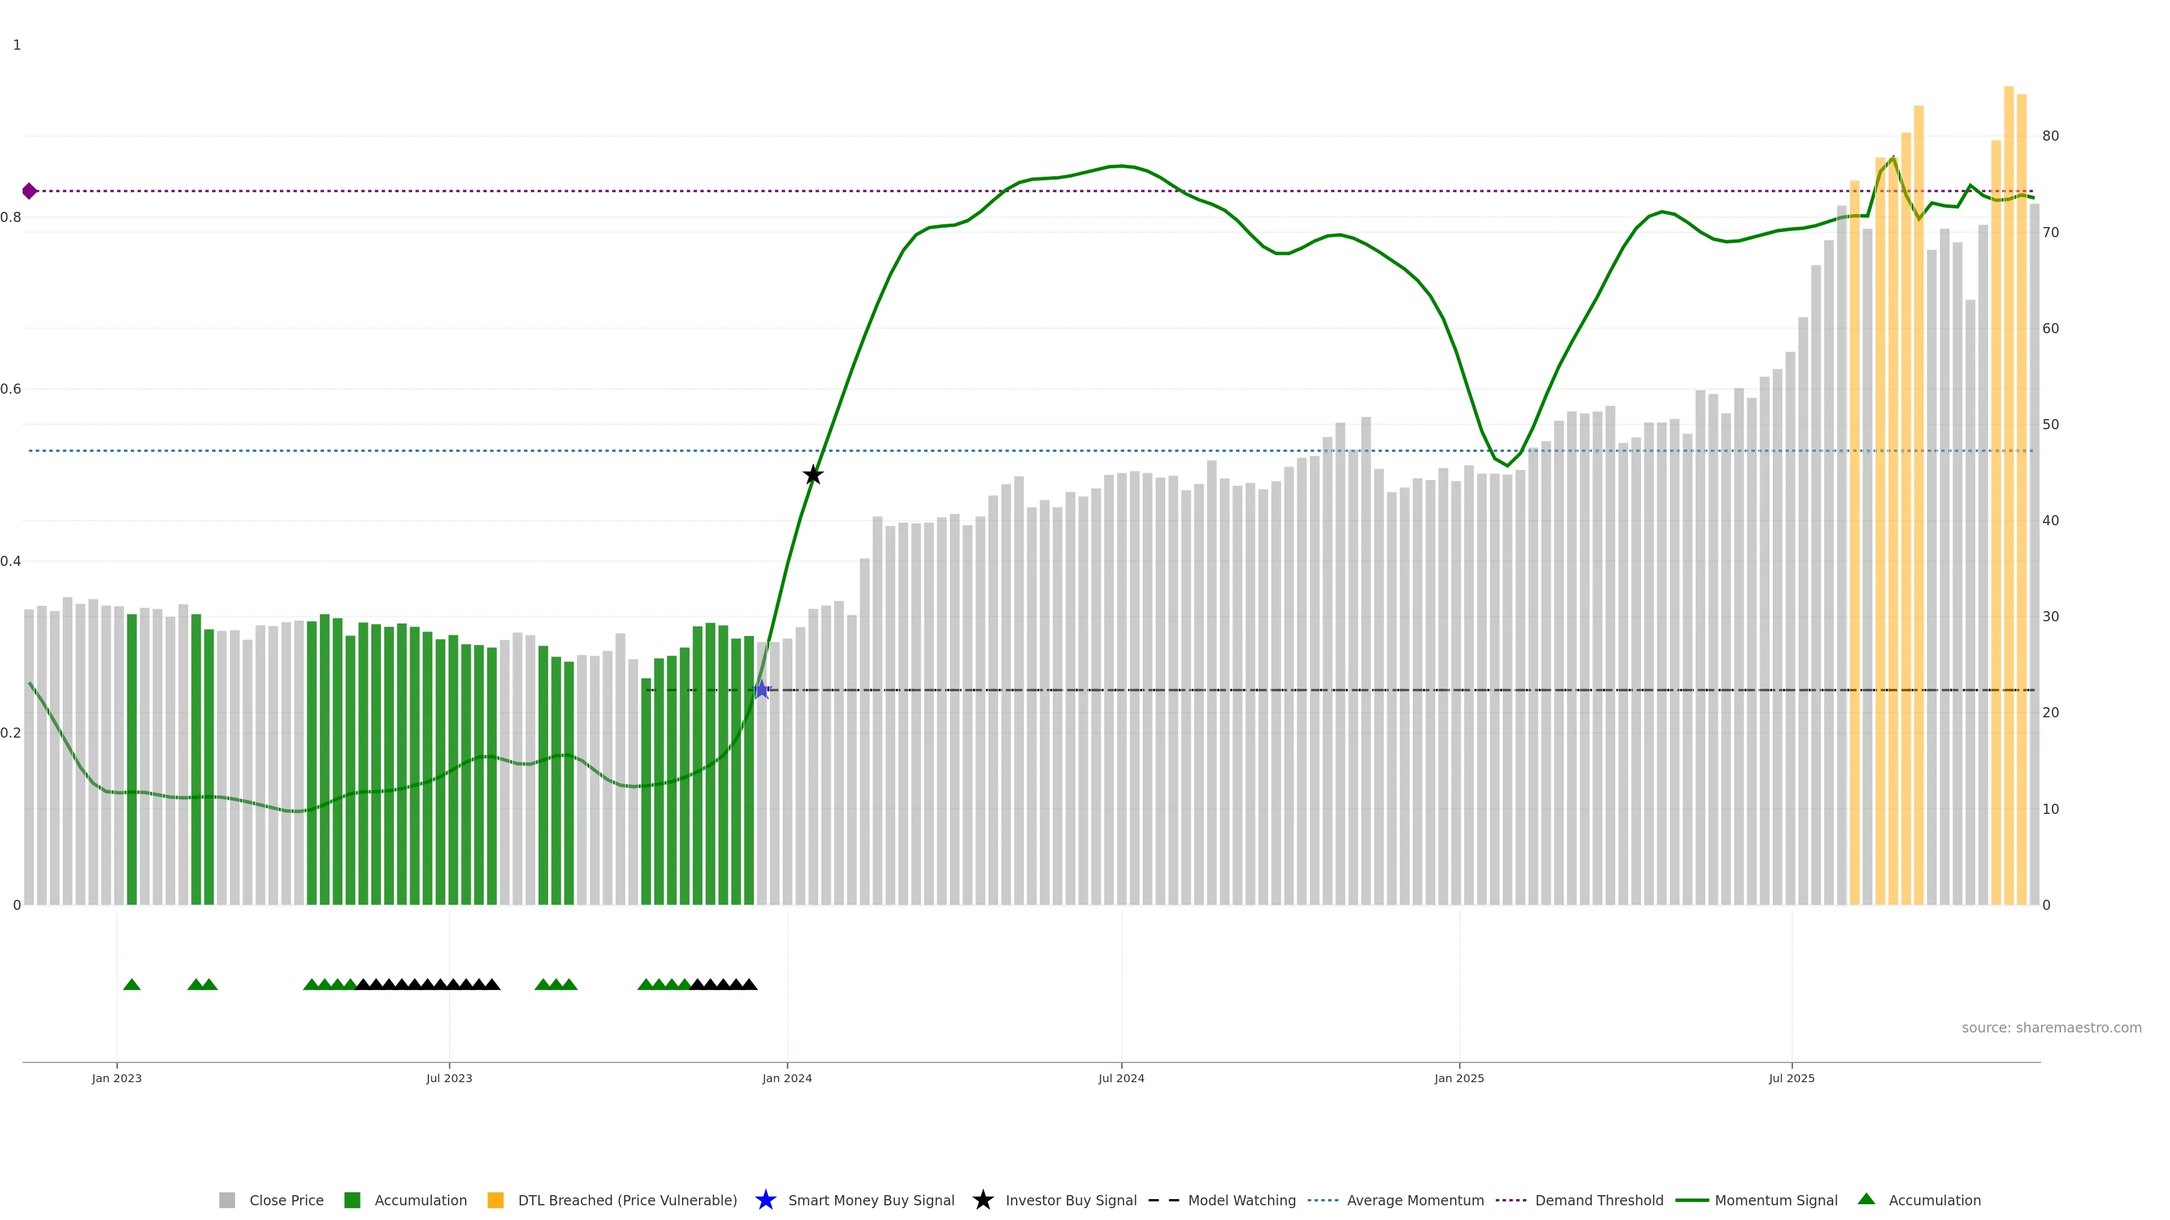This screenshot has width=2170, height=1220.
Task: Click the blue Smart Money star on the chart
Action: [x=762, y=690]
